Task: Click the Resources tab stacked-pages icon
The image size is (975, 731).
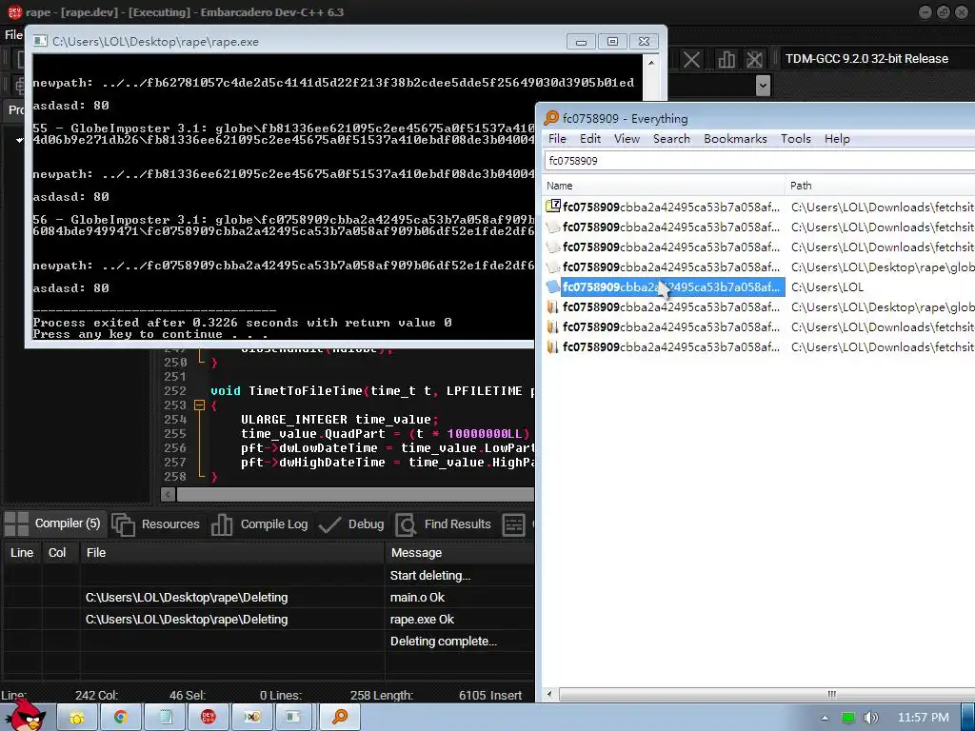Action: point(123,524)
